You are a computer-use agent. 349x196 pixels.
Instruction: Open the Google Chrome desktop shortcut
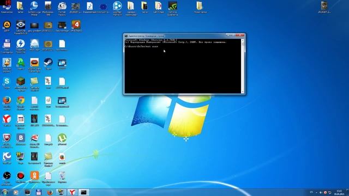point(21,100)
